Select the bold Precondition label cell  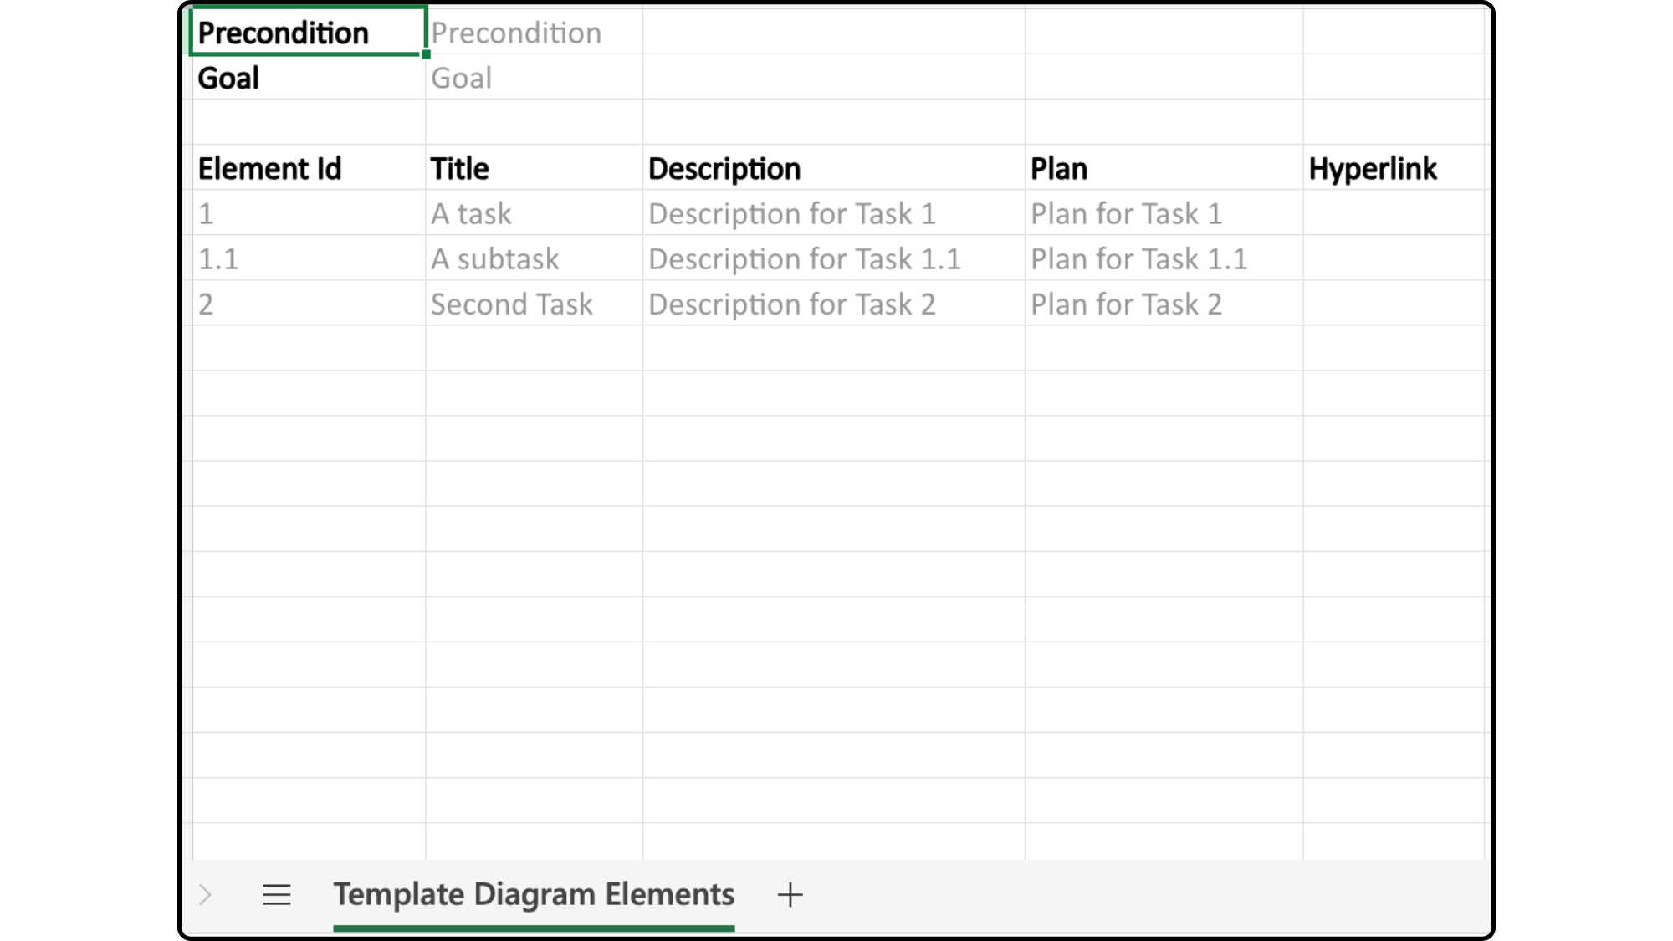(308, 33)
